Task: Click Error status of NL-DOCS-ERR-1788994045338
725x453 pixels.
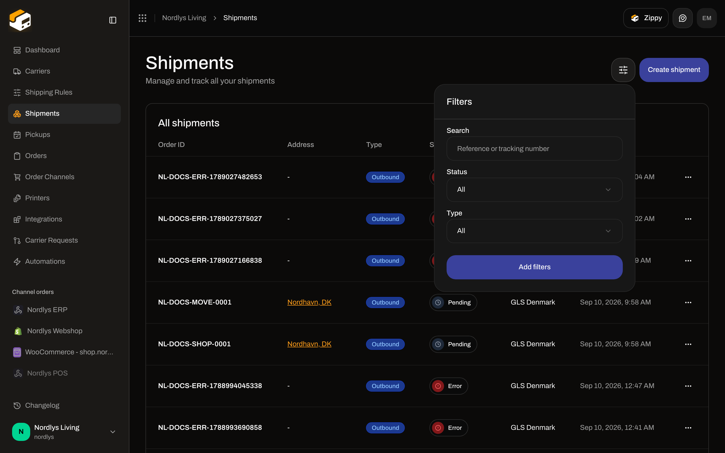Action: tap(449, 386)
